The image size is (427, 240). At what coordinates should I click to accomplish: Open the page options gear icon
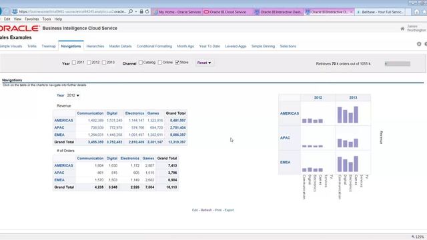pyautogui.click(x=419, y=44)
